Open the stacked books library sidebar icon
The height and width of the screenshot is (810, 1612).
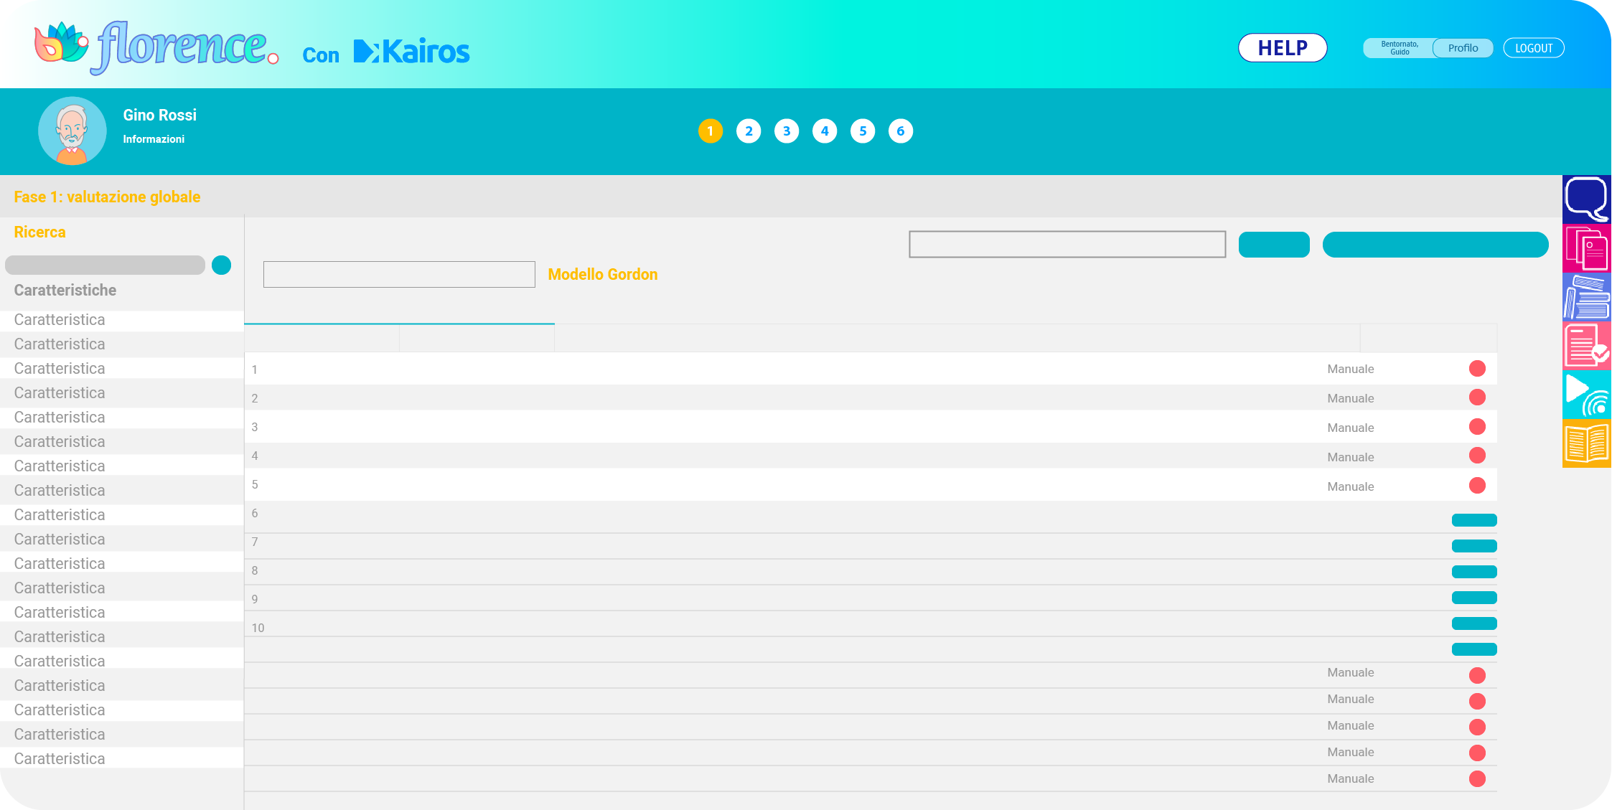click(x=1586, y=297)
